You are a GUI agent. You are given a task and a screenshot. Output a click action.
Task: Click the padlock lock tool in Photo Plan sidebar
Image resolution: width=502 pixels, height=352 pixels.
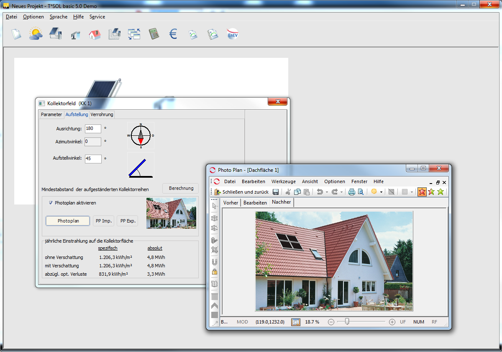tap(215, 272)
